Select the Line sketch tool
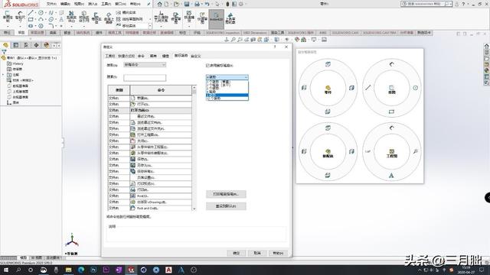490x275 pixels. point(31,13)
